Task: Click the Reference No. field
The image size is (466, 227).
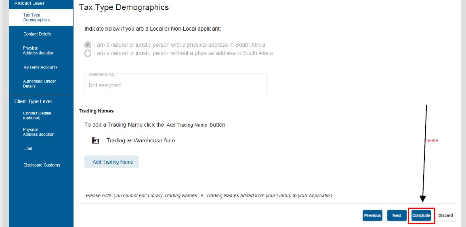Action: click(x=176, y=84)
